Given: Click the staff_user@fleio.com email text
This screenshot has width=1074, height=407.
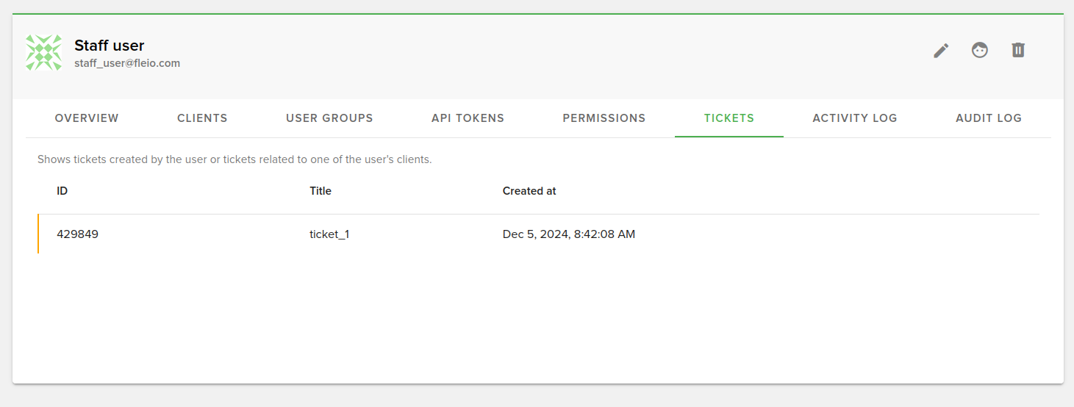Looking at the screenshot, I should tap(127, 63).
